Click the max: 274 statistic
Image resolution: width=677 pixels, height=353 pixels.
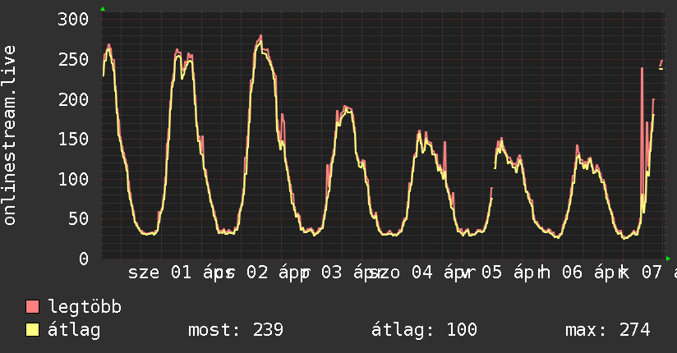(x=608, y=330)
